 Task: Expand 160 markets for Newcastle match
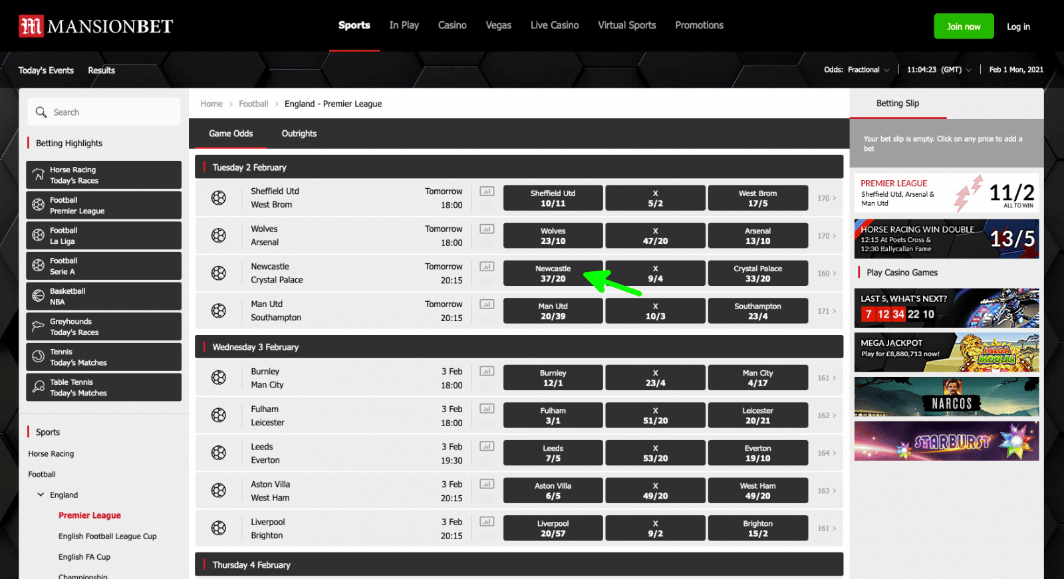(827, 273)
